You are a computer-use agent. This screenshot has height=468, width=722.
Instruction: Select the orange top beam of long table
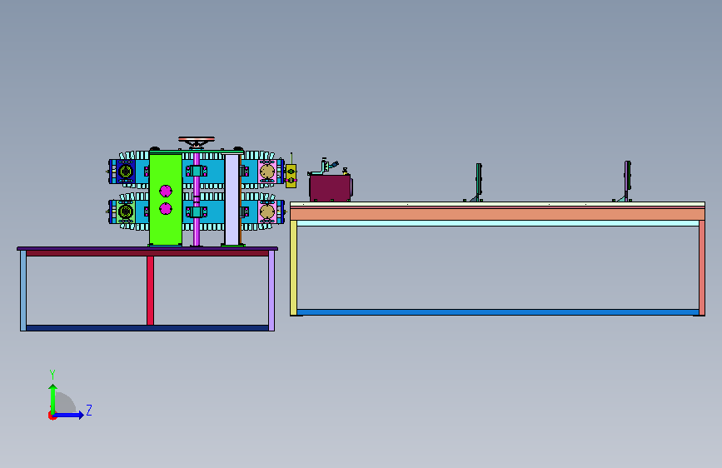(497, 214)
